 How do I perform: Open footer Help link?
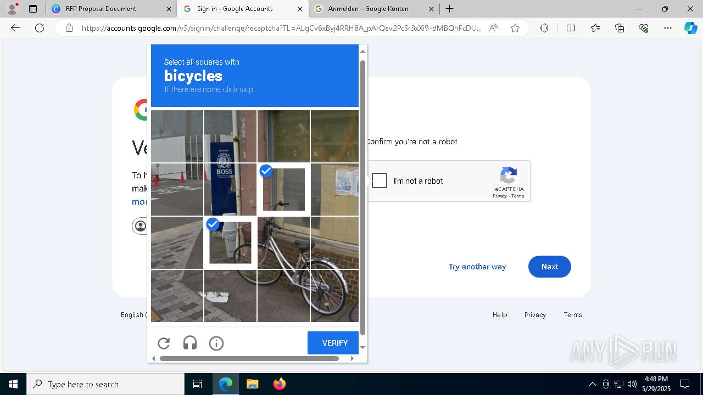tap(500, 314)
